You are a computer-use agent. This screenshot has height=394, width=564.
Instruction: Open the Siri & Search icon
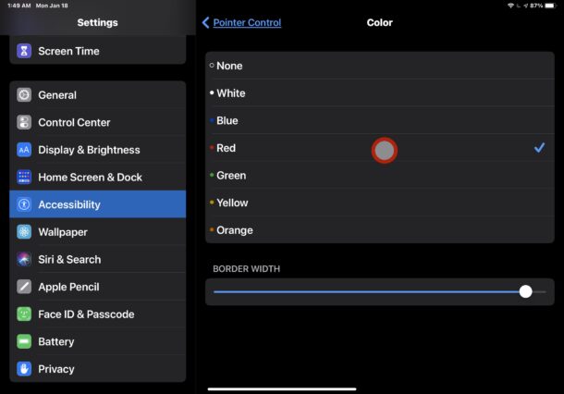pos(24,259)
